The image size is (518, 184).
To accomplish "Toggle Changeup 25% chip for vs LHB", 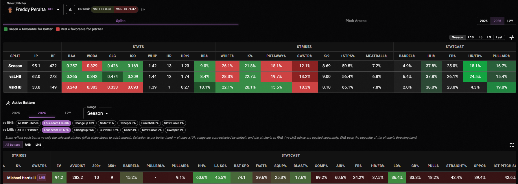I will [84, 130].
